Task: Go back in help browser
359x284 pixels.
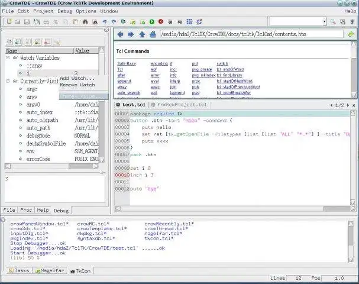Action: click(x=120, y=34)
